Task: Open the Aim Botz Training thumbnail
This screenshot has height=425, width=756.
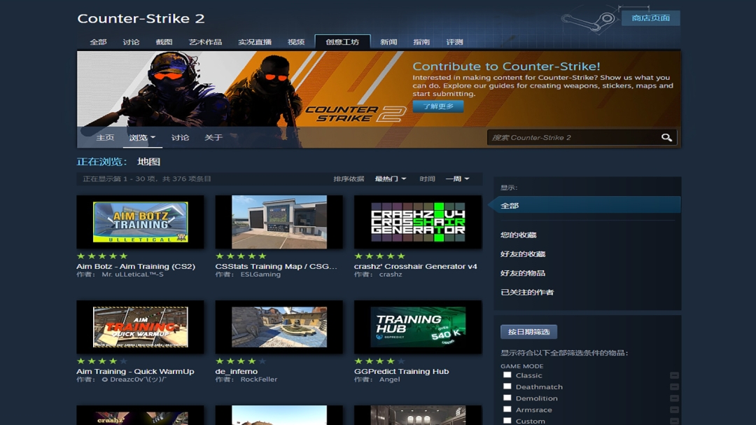Action: [x=140, y=222]
